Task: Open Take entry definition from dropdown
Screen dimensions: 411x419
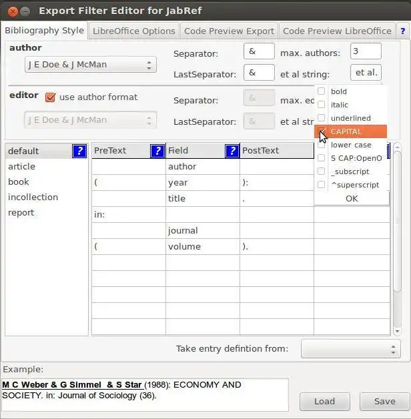Action: click(x=350, y=349)
